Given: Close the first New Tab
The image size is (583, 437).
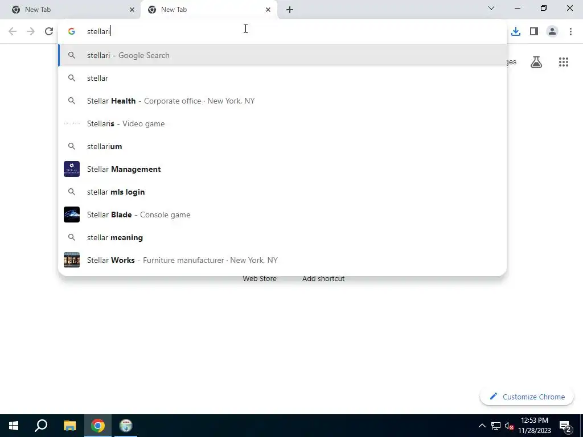Looking at the screenshot, I should click(x=132, y=10).
